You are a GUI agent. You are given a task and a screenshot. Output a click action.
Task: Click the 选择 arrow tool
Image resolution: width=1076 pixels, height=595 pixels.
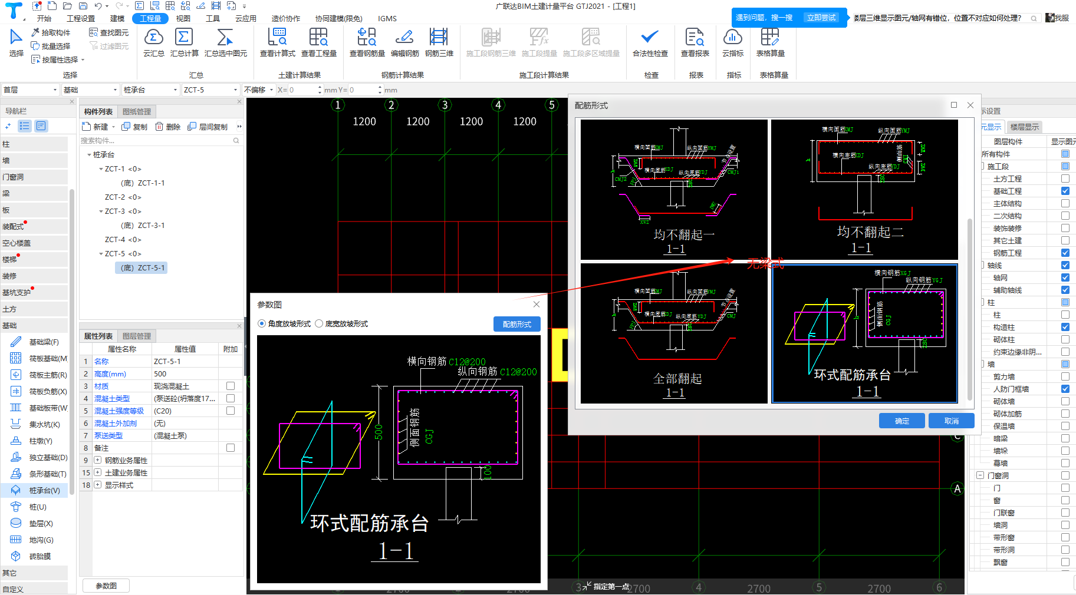point(16,42)
